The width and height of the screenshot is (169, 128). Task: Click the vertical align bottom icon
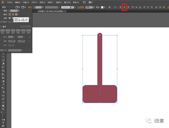click(x=140, y=7)
